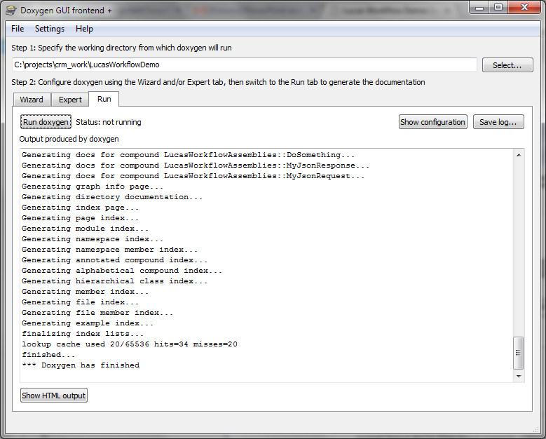The height and width of the screenshot is (439, 546).
Task: Open the File menu
Action: coord(18,29)
